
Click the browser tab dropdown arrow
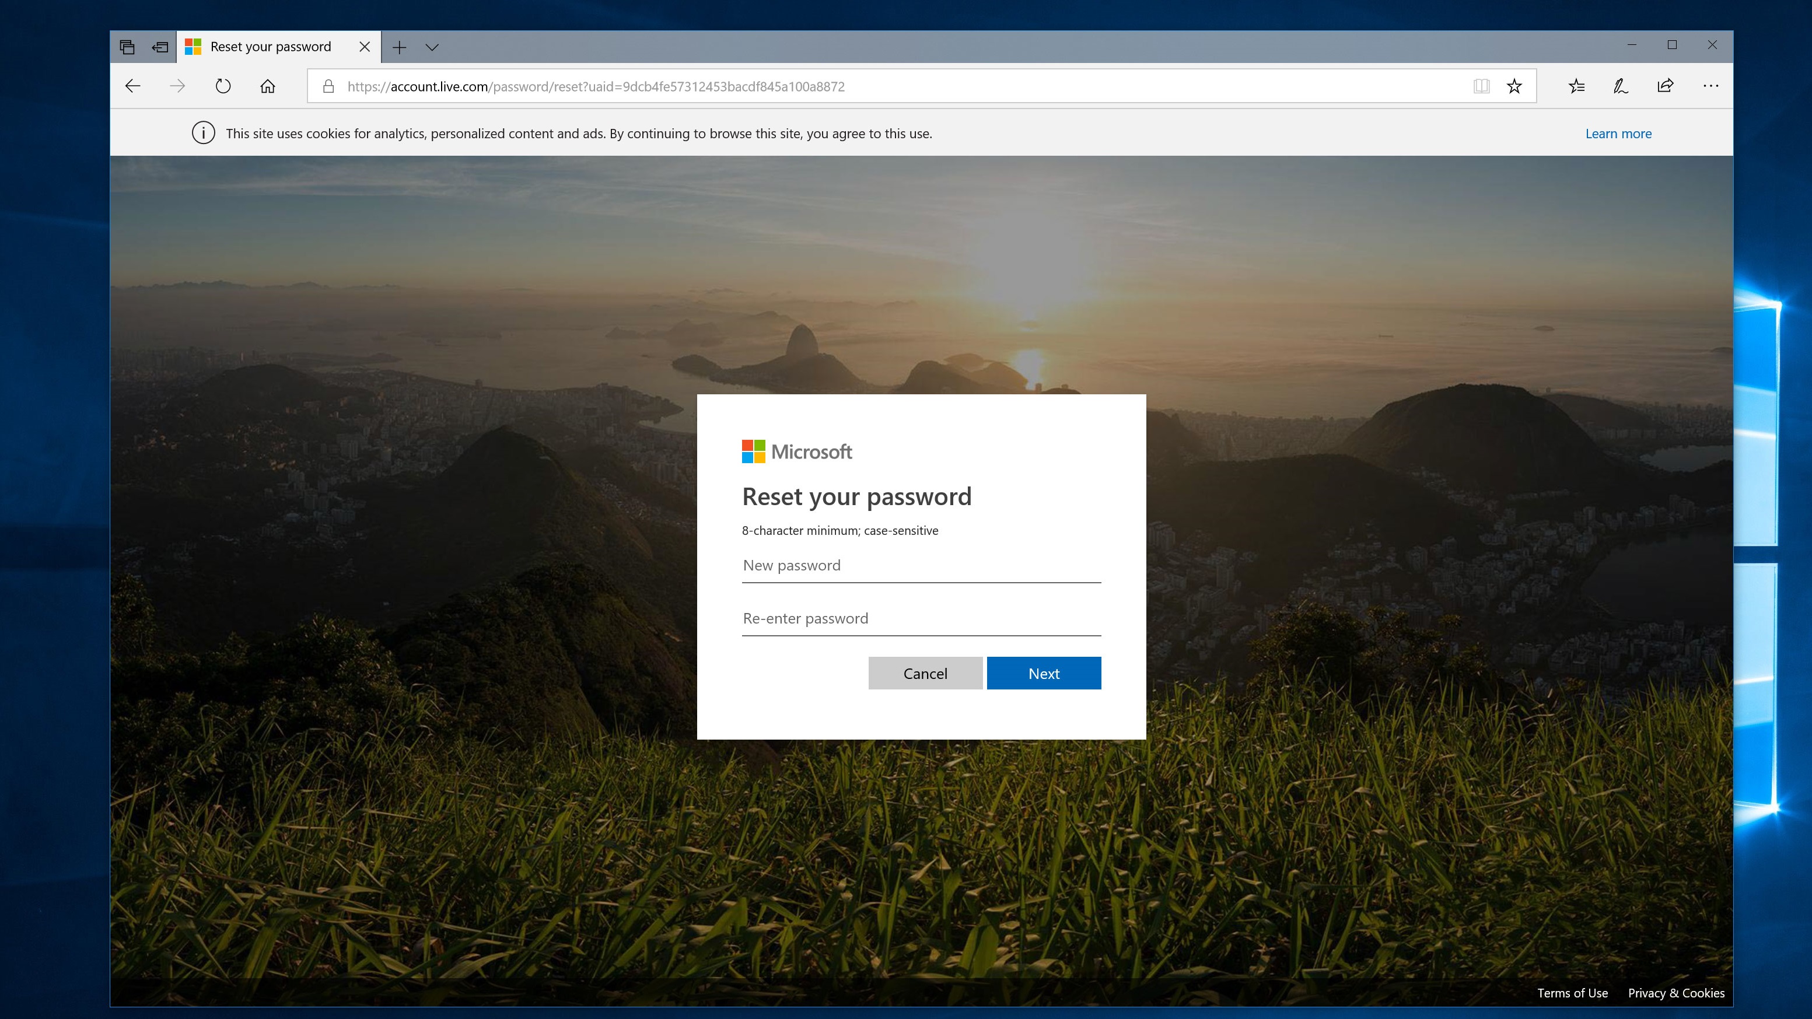[432, 47]
